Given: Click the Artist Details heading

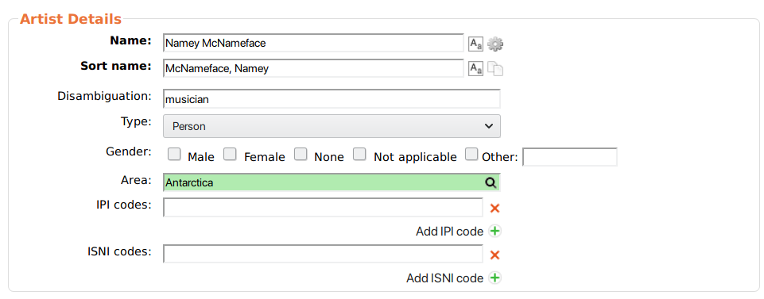Looking at the screenshot, I should coord(70,19).
